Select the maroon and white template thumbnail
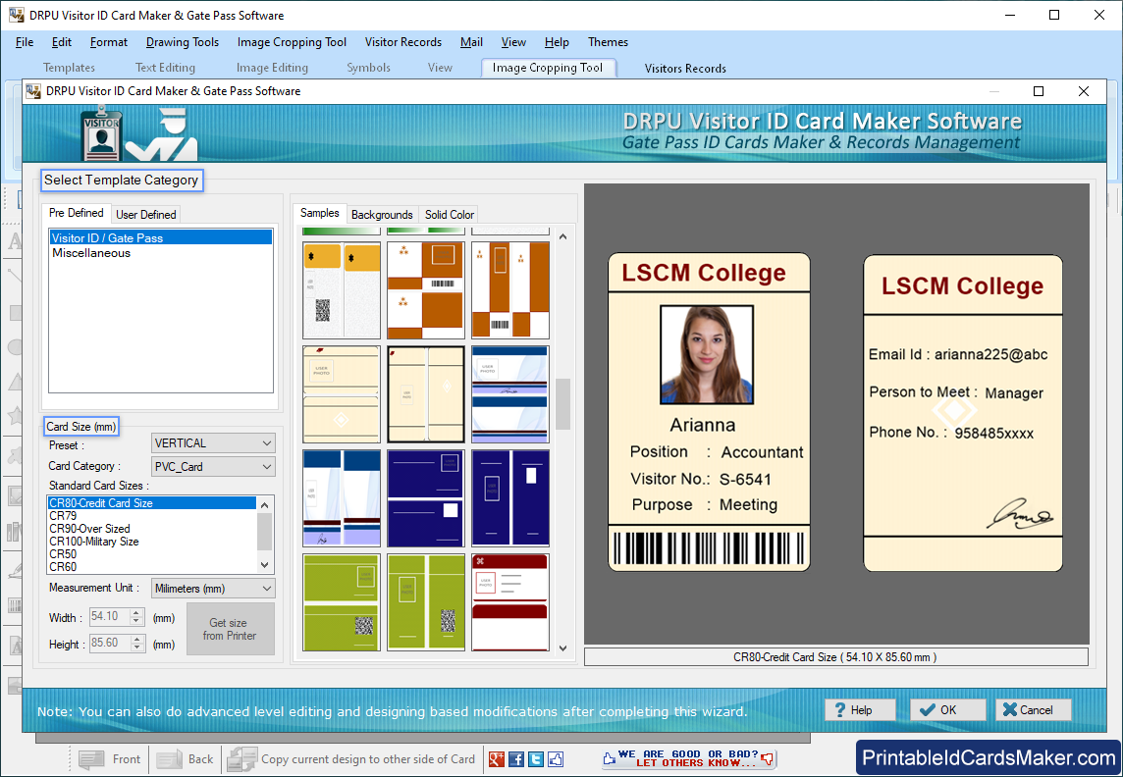The image size is (1123, 777). click(x=509, y=602)
